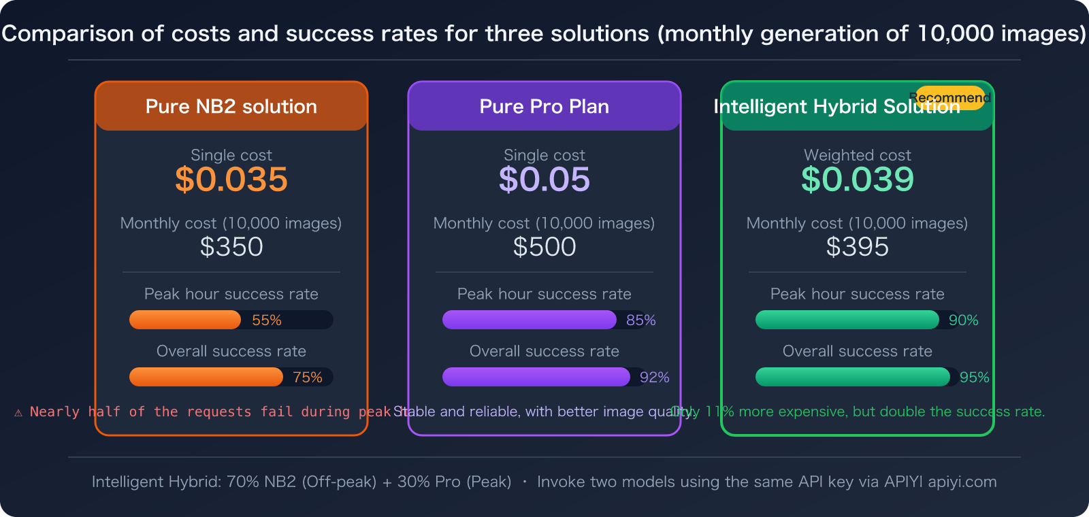Click the $500 monthly cost figure
This screenshot has height=517, width=1089.
click(x=544, y=247)
